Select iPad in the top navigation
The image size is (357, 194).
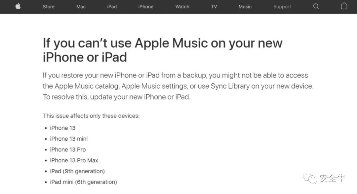[112, 7]
